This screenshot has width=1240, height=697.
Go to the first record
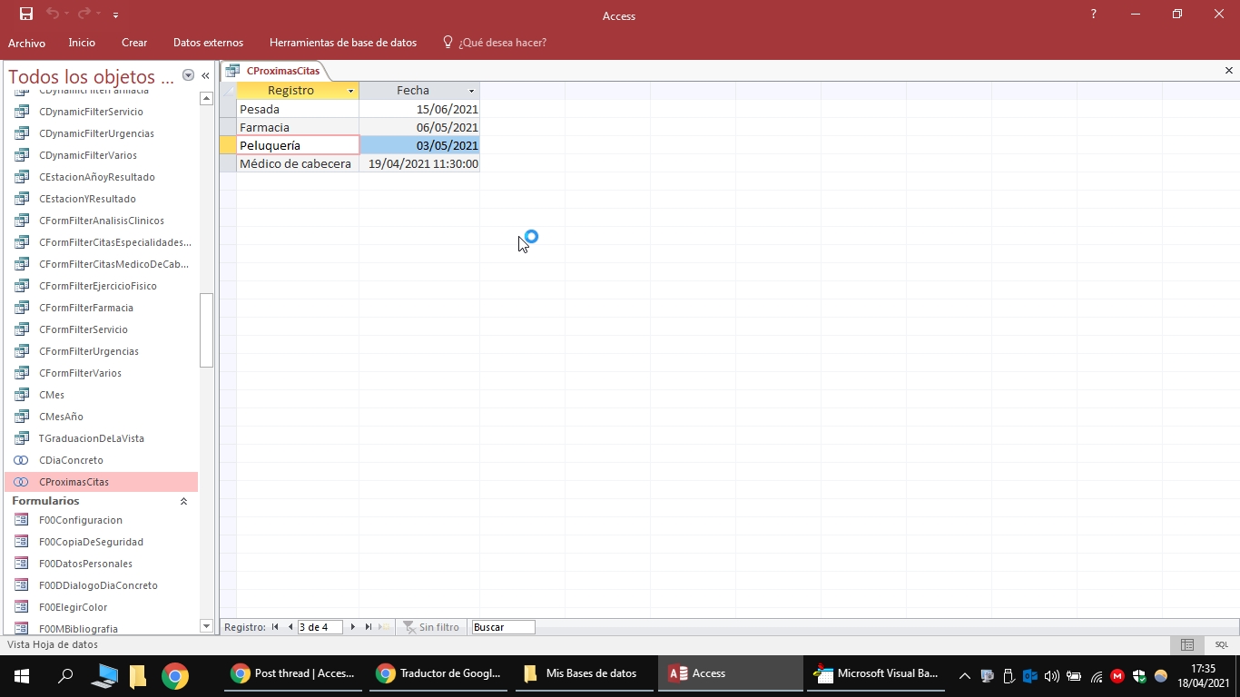coord(275,627)
